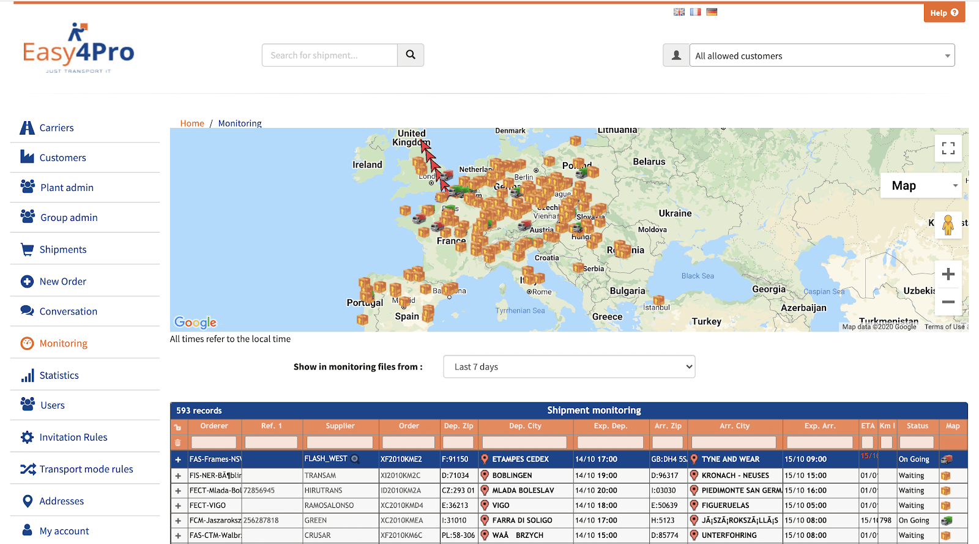Click the ETAMPES CEDEX location pin
The width and height of the screenshot is (979, 544).
(x=485, y=459)
